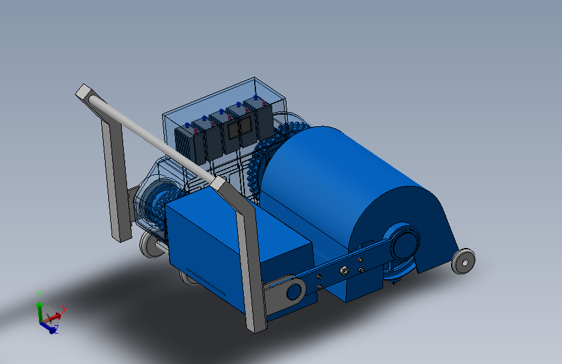Select the hex nut on the blue link arm
The height and width of the screenshot is (364, 562).
point(344,271)
